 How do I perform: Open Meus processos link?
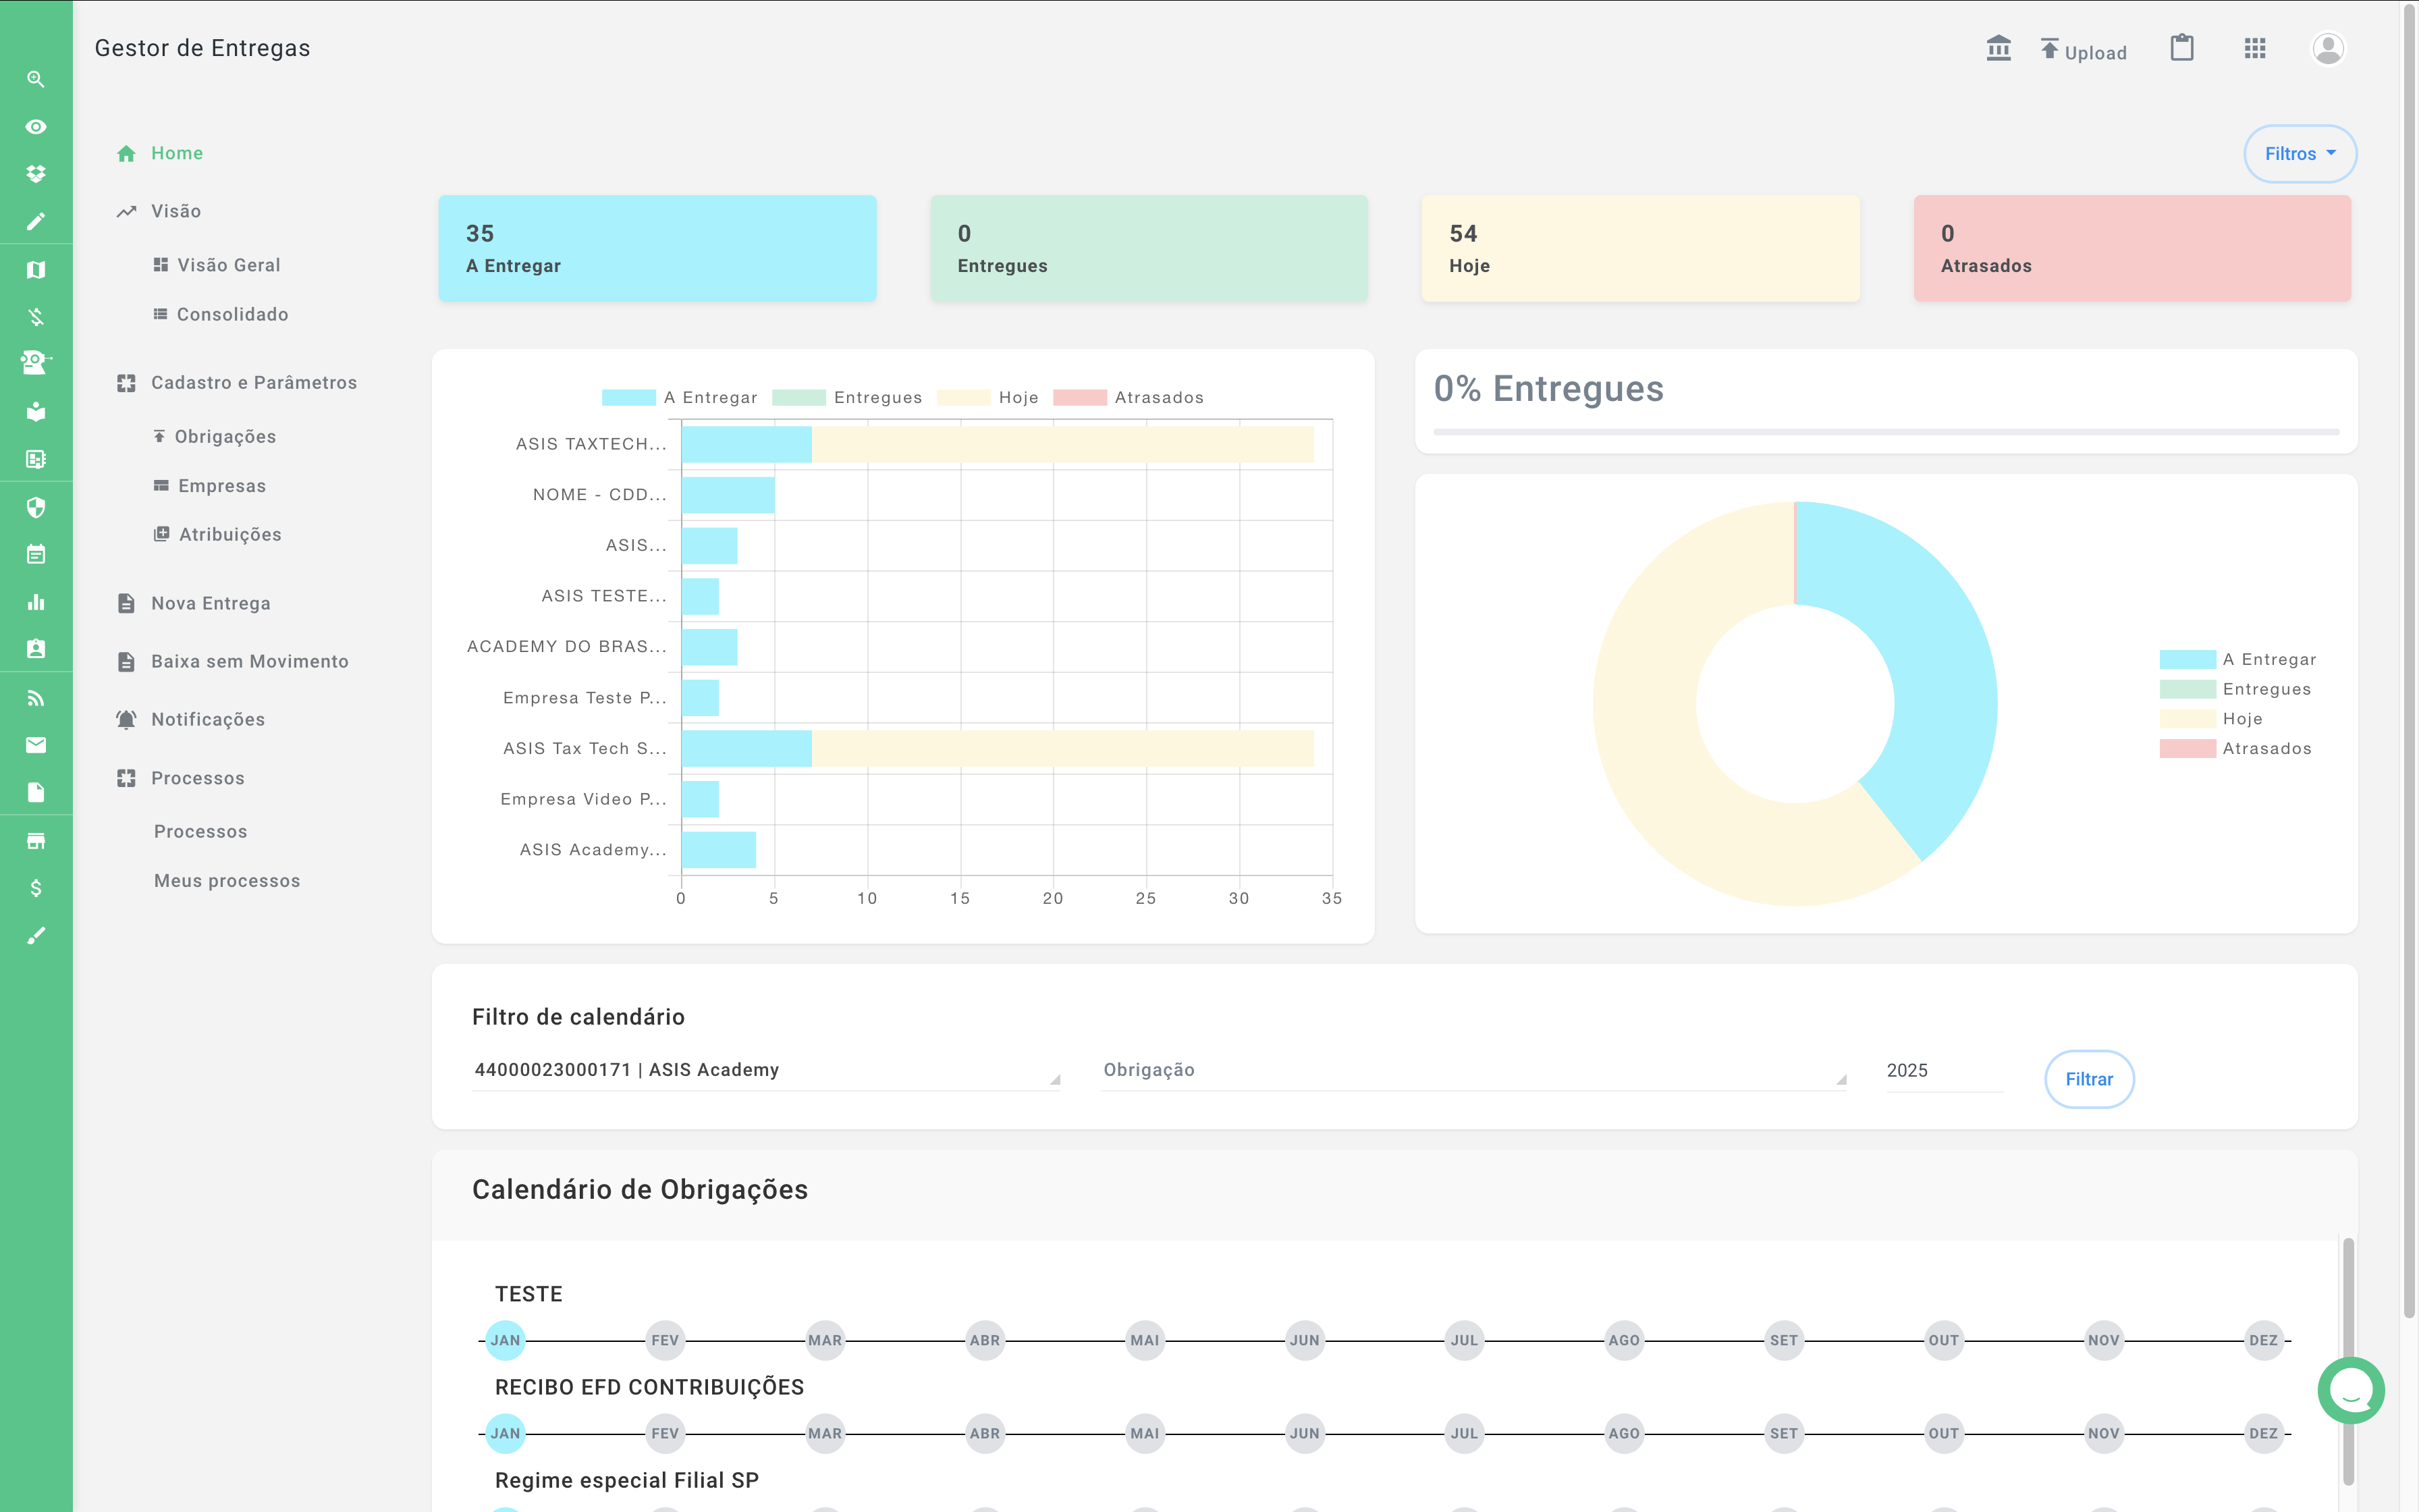[x=227, y=881]
